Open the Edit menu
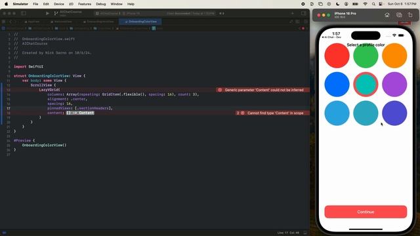The width and height of the screenshot is (420, 236). click(46, 4)
